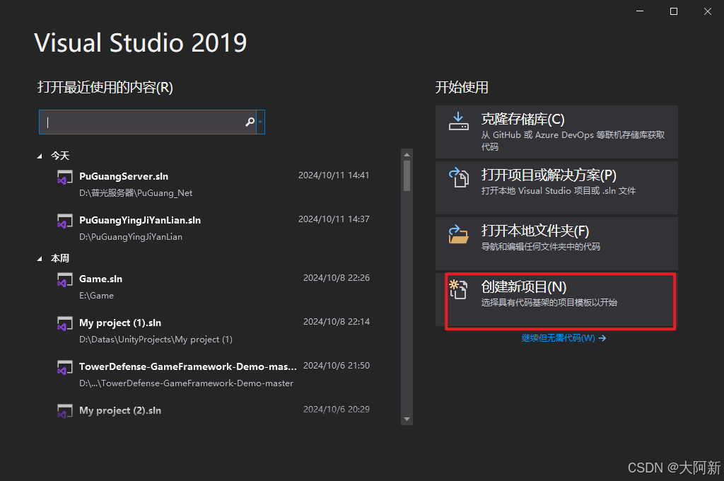Screen dimensions: 724x481
Task: Click the Game.sln solution icon
Action: (x=64, y=280)
